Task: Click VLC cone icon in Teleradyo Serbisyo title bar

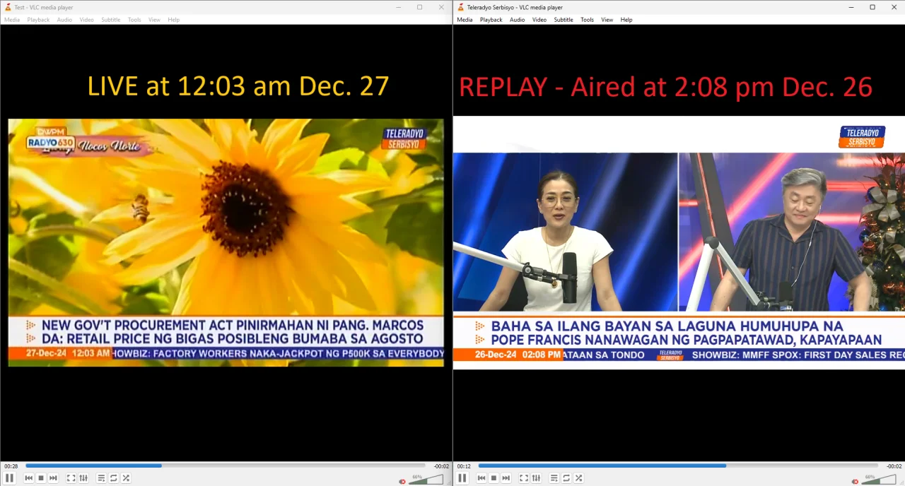Action: click(460, 7)
